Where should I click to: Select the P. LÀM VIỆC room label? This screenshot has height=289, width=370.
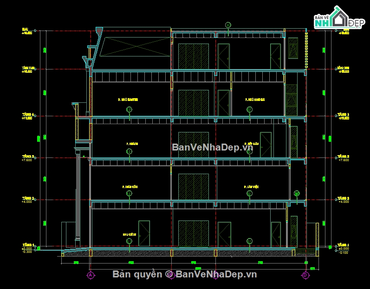[x=251, y=187]
